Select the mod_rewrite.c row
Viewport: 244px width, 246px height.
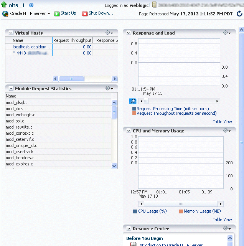58,127
